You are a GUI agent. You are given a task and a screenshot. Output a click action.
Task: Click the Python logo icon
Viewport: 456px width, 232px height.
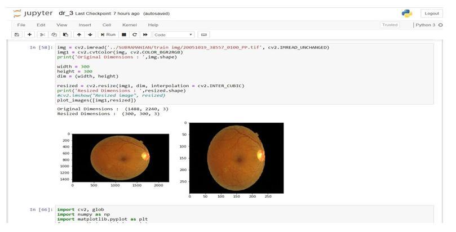407,14
